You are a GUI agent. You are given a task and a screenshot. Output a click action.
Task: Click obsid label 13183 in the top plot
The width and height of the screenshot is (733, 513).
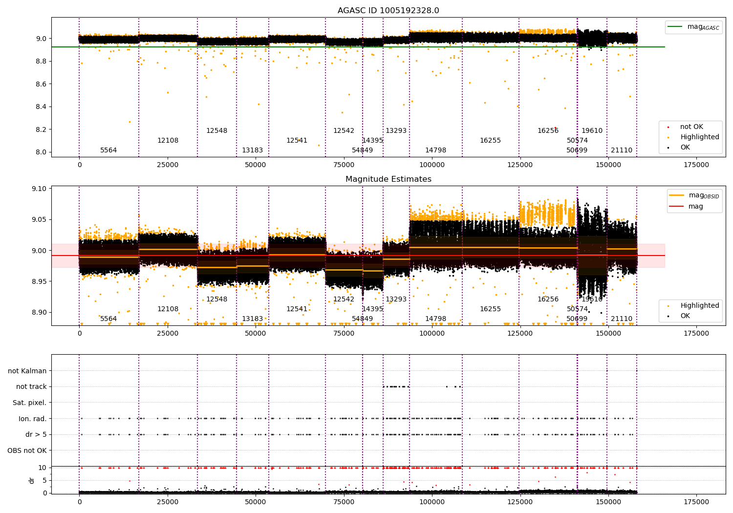click(x=252, y=150)
